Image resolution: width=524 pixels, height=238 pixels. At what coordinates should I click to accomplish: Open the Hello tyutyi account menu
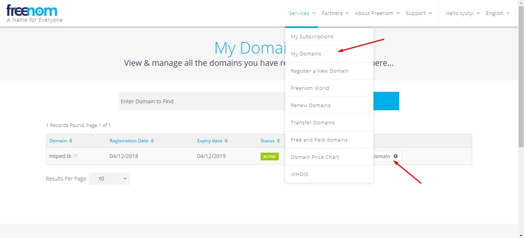[463, 13]
